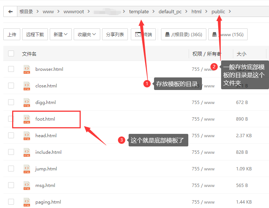
Task: Check the box for digg.html
Action: 11,102
